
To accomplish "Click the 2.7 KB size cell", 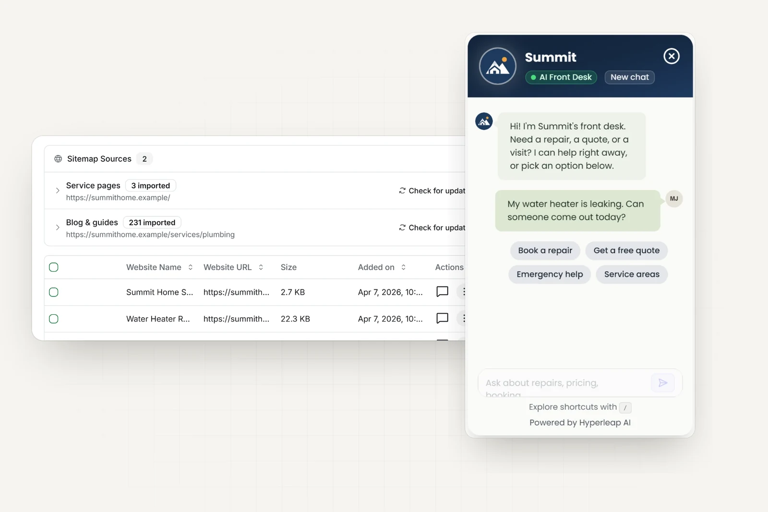I will tap(293, 292).
